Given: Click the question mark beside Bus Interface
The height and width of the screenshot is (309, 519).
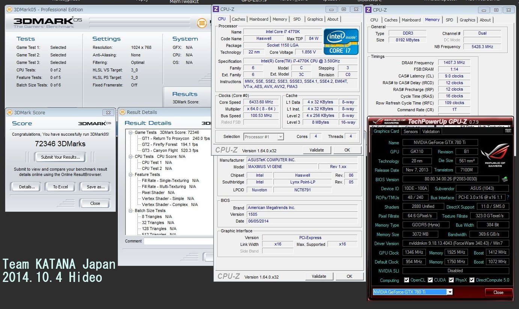Looking at the screenshot, I should [x=508, y=197].
